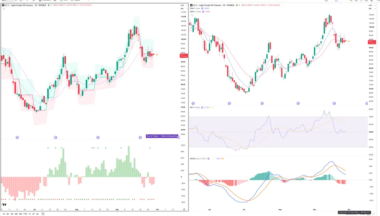Select the RSI 14 close legend
The image size is (380, 216).
(x=195, y=108)
